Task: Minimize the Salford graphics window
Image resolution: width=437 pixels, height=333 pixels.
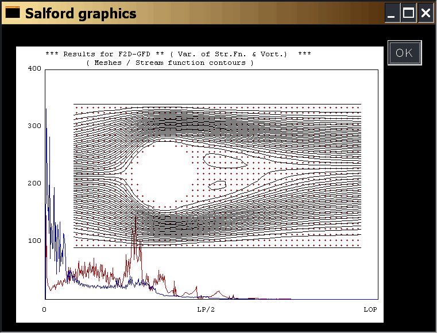Action: [392, 13]
